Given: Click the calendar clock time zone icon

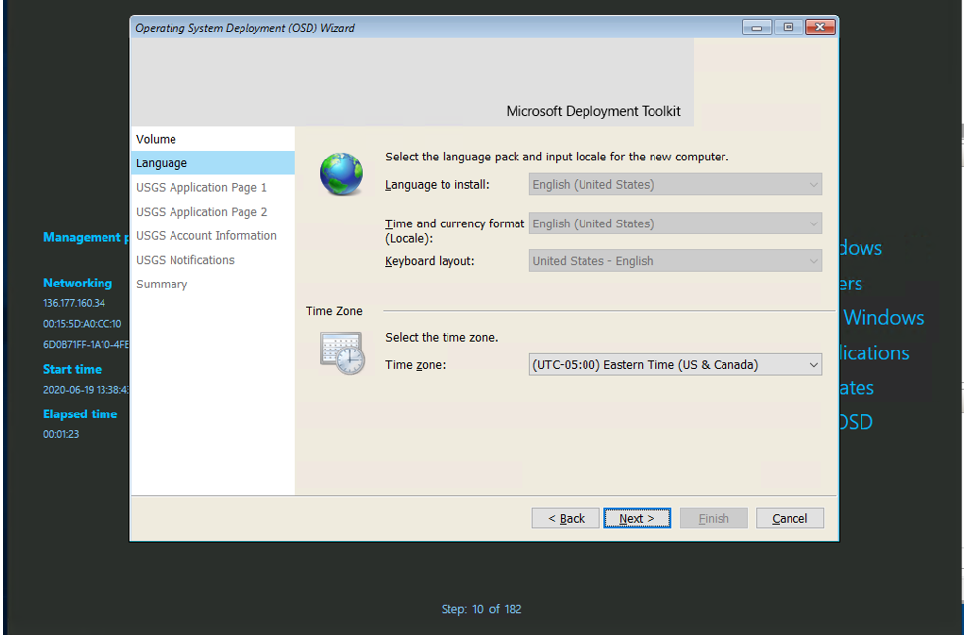Looking at the screenshot, I should [x=342, y=353].
